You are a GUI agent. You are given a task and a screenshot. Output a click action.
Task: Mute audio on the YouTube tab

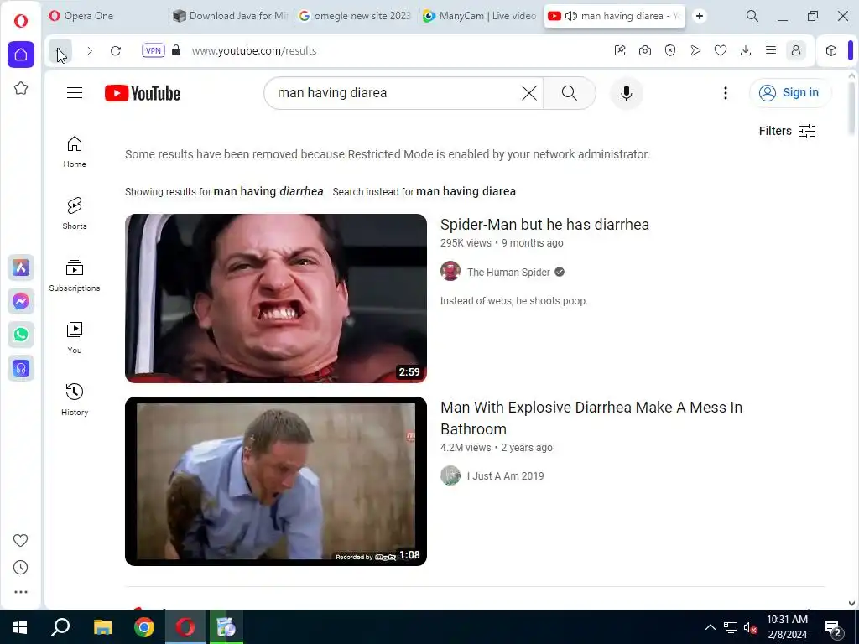pos(570,16)
